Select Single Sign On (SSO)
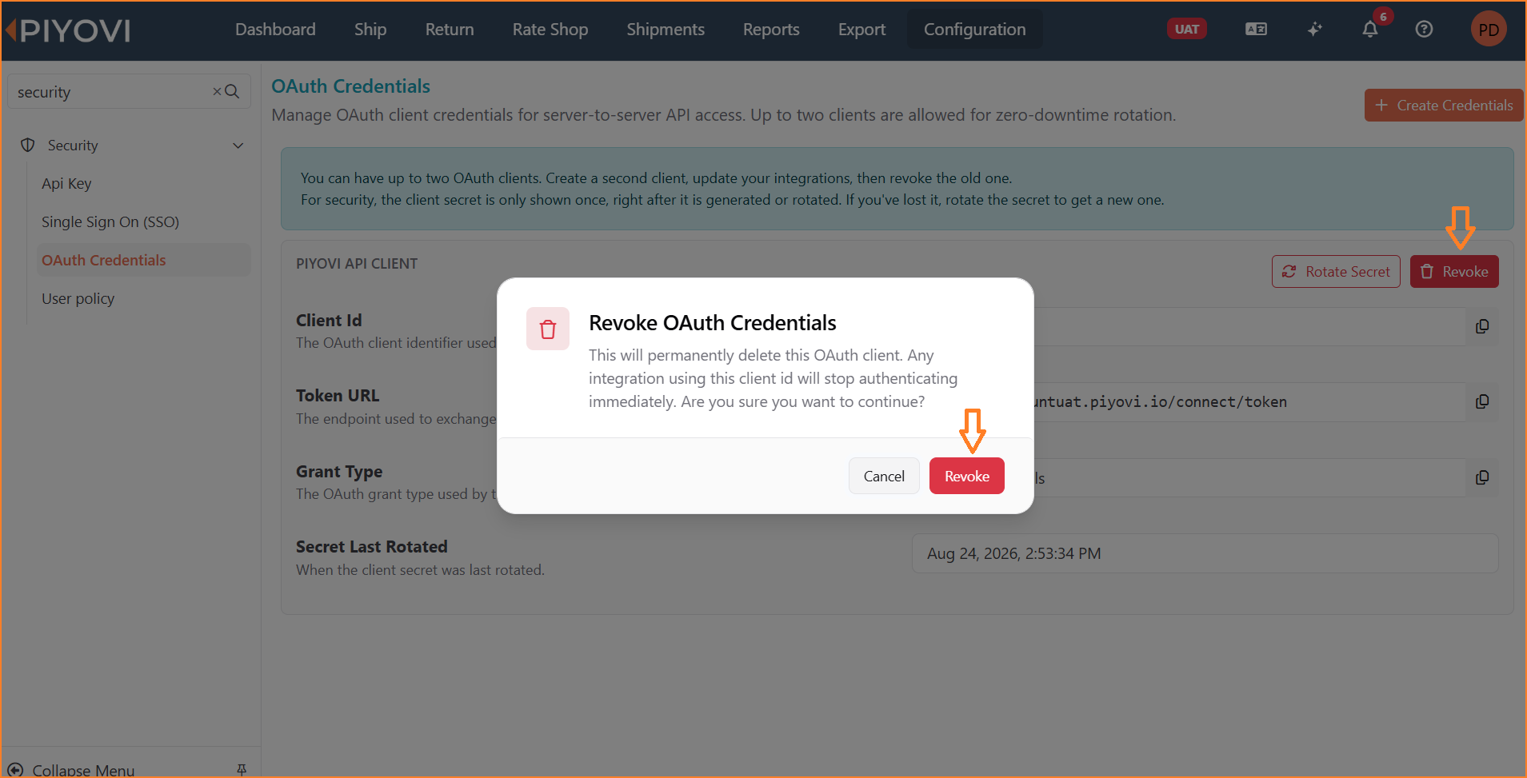1527x778 pixels. tap(110, 221)
